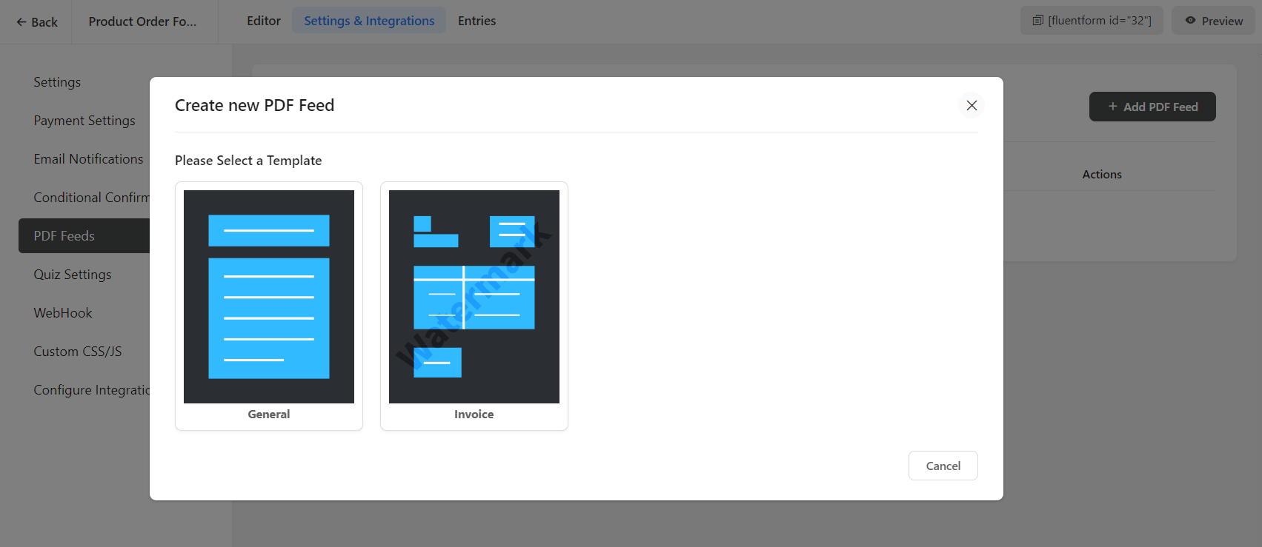Choose the Invoice PDF template thumbnail
1262x547 pixels.
[474, 296]
